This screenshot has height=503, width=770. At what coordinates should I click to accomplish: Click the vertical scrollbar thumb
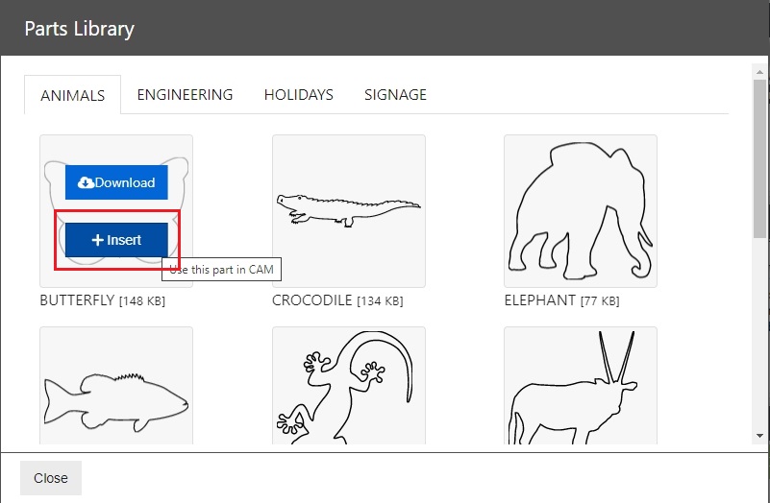coord(759,159)
